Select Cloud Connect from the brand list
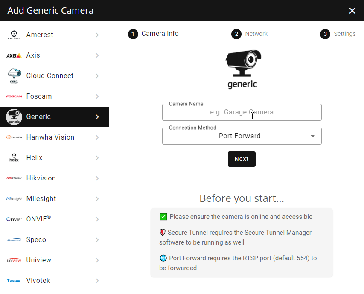The height and width of the screenshot is (294, 364). pos(55,76)
